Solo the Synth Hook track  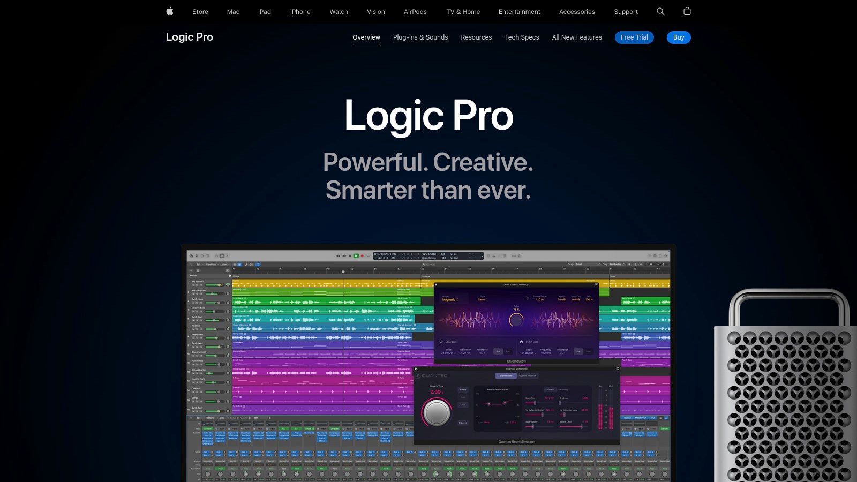coord(197,302)
